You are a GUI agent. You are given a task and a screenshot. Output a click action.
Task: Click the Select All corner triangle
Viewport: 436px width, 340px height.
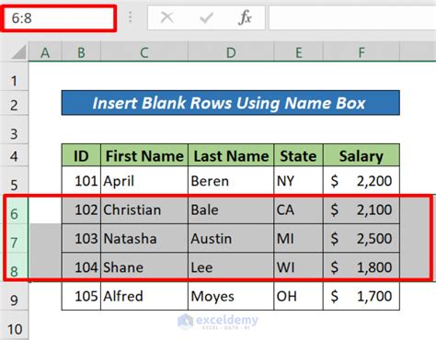(x=18, y=52)
